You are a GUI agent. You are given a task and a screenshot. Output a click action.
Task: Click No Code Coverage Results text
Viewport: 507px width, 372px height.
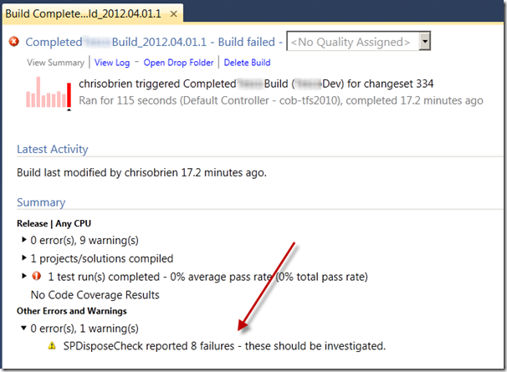point(95,295)
